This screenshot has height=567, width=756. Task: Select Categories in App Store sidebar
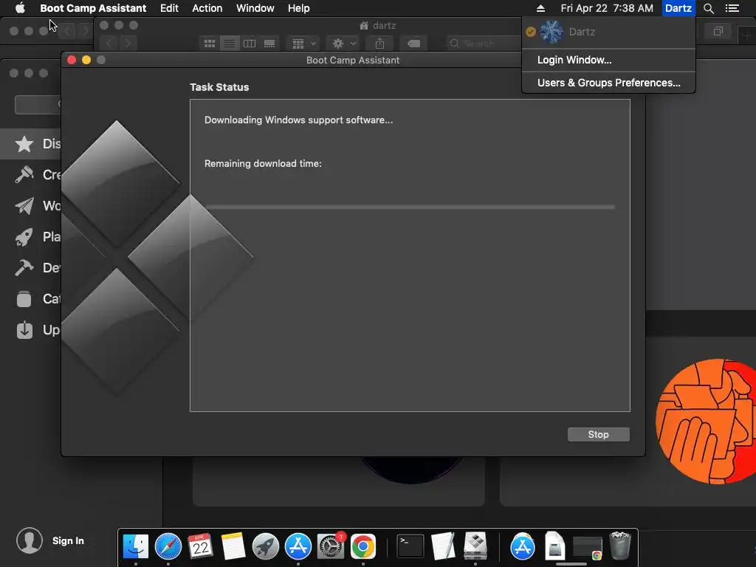[x=24, y=299]
